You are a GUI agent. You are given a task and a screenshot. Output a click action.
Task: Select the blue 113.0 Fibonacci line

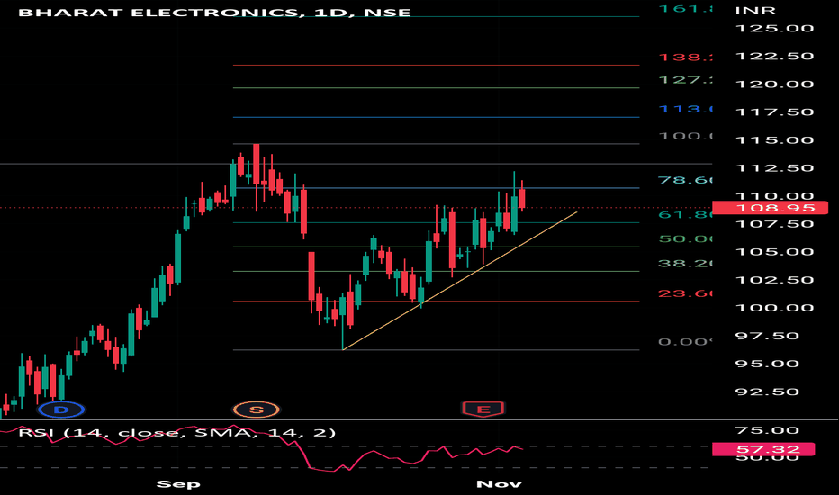point(436,117)
